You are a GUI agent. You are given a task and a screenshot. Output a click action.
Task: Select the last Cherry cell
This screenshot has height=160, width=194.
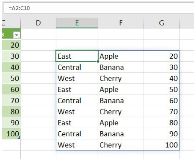(121, 145)
